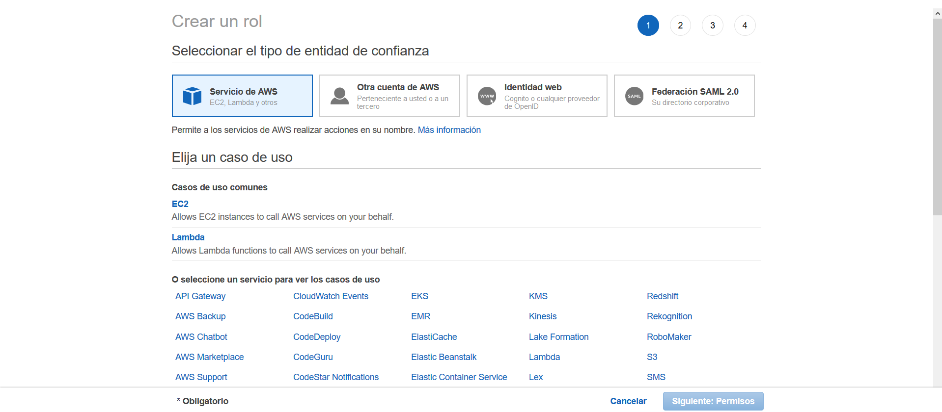Select the EC2 common use case

pos(180,204)
